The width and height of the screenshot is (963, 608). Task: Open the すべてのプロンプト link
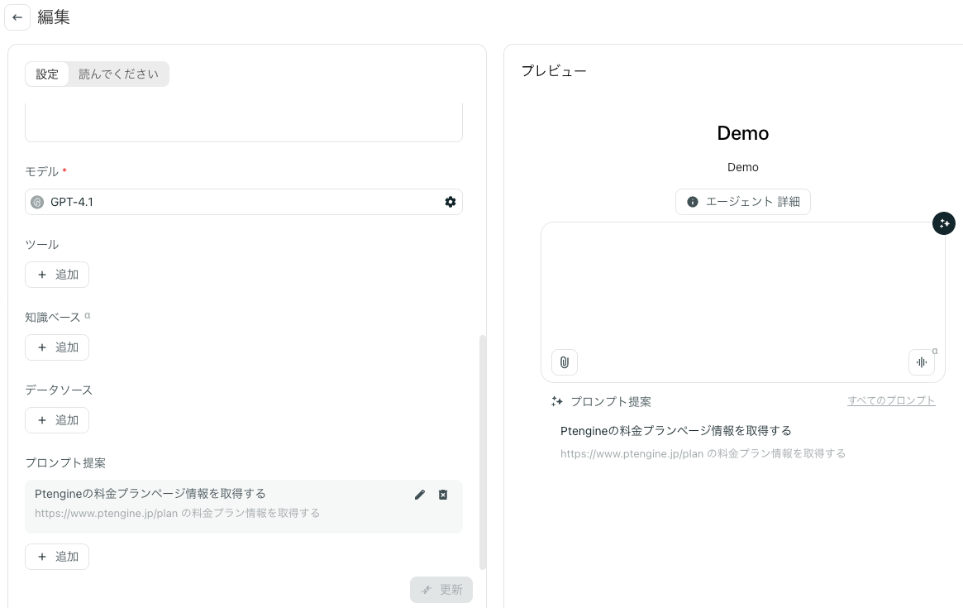click(x=891, y=401)
